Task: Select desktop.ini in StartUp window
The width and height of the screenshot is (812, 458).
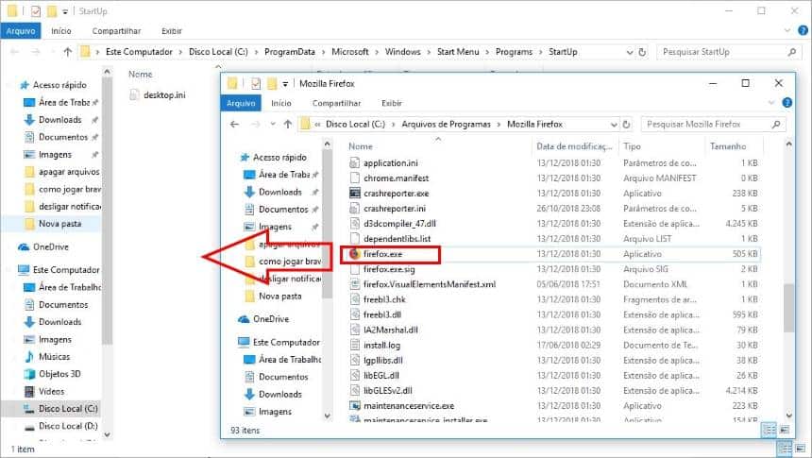Action: (x=164, y=94)
